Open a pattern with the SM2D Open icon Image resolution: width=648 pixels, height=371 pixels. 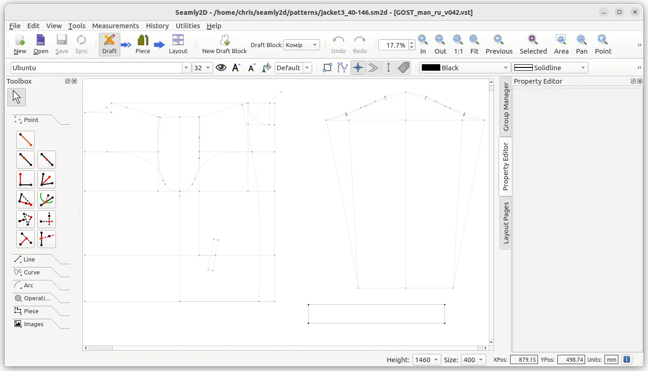[x=41, y=45]
